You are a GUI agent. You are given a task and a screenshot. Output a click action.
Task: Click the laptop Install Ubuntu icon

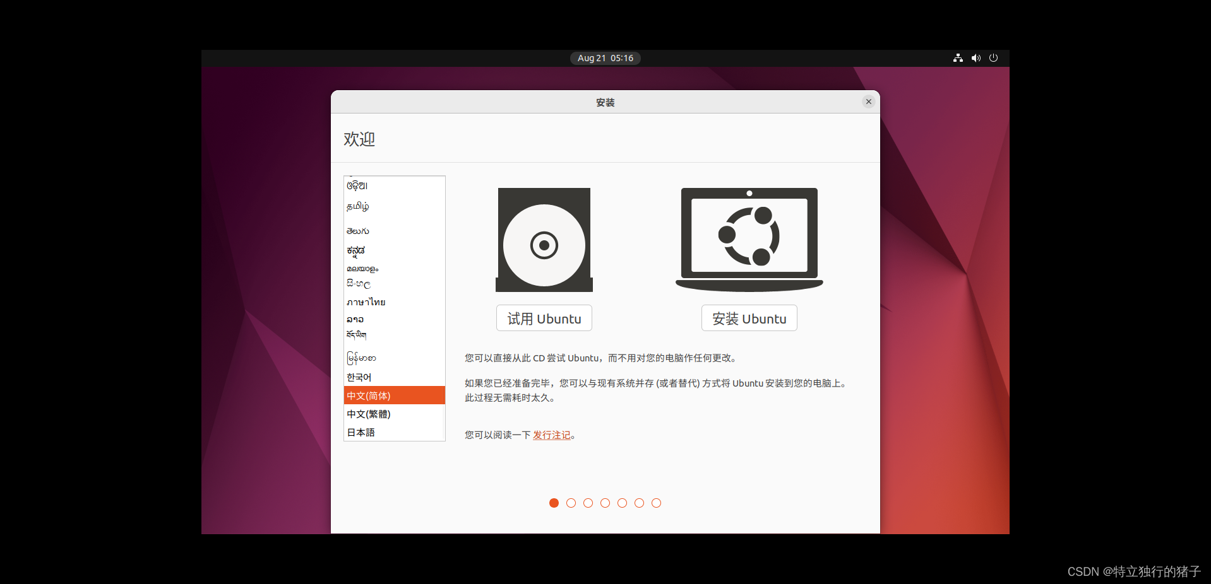[x=749, y=240]
